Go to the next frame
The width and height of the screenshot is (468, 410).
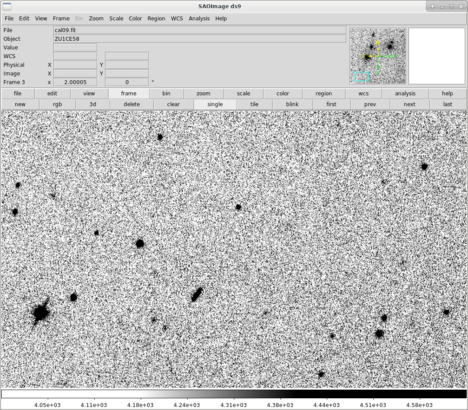409,104
